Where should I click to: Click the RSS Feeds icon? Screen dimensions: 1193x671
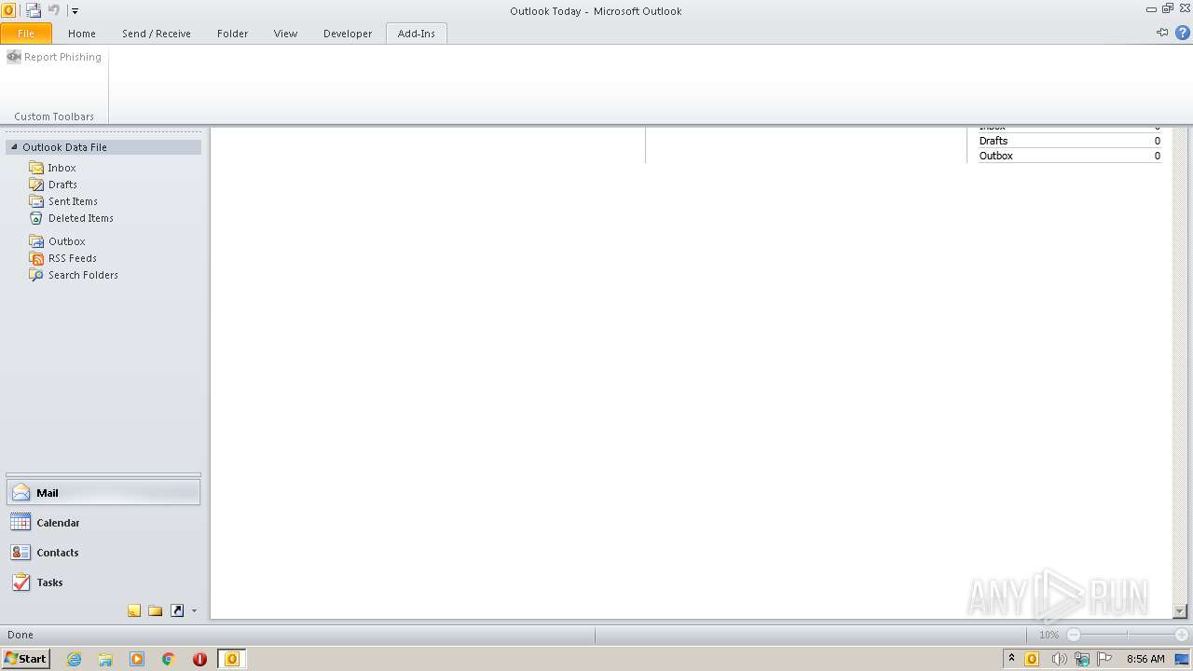(36, 258)
